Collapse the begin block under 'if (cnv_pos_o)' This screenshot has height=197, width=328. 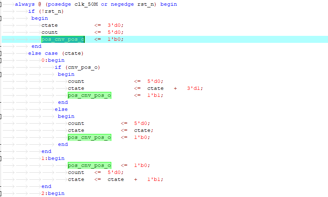click(x=1, y=74)
